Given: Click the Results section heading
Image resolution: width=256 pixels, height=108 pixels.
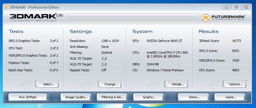Looking at the screenshot, I should (209, 31).
